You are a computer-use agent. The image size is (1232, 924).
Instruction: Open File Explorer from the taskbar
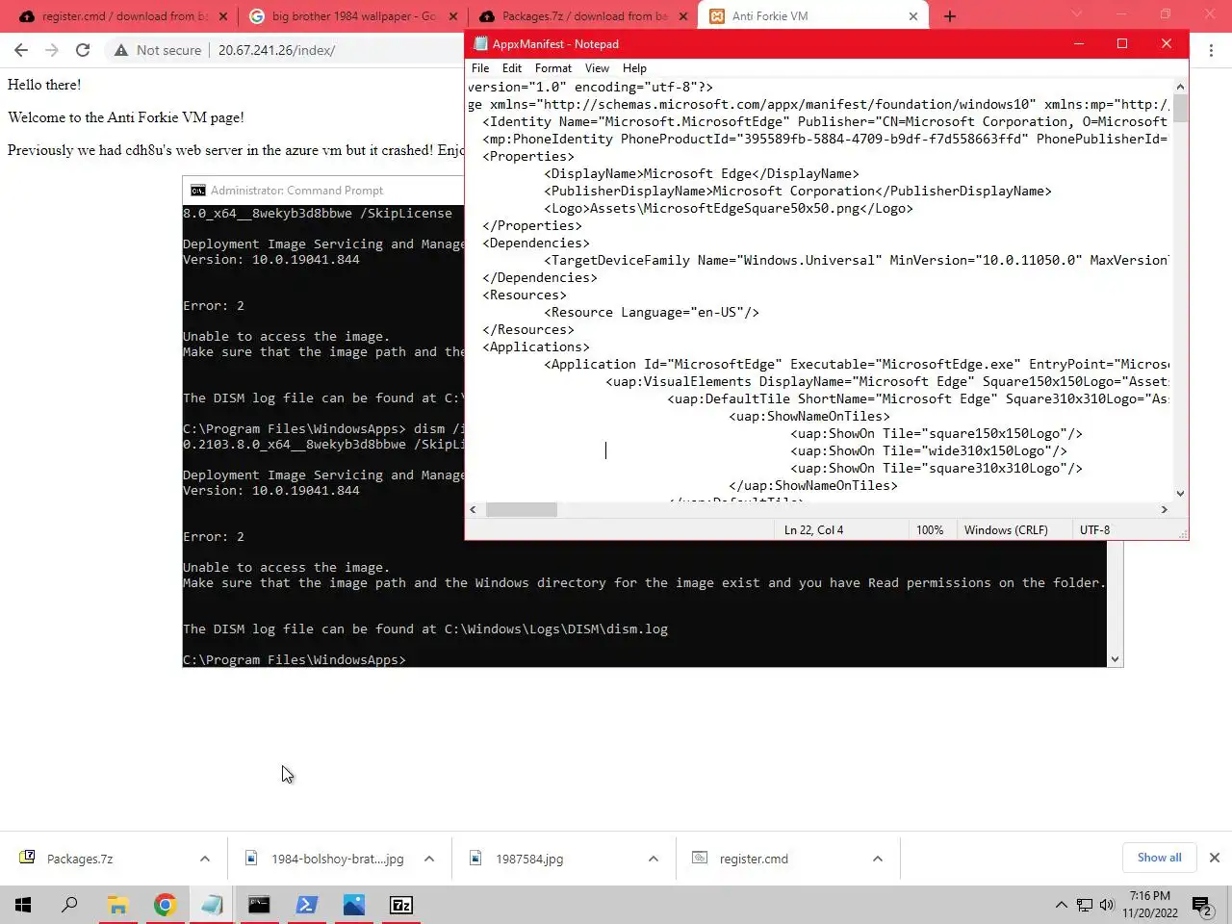pos(117,905)
